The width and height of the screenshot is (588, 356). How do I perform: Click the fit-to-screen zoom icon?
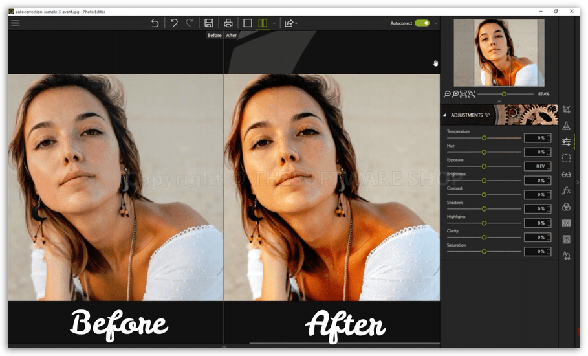click(x=472, y=94)
